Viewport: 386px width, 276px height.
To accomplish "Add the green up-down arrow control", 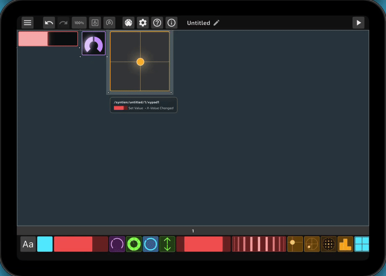I will click(x=167, y=244).
